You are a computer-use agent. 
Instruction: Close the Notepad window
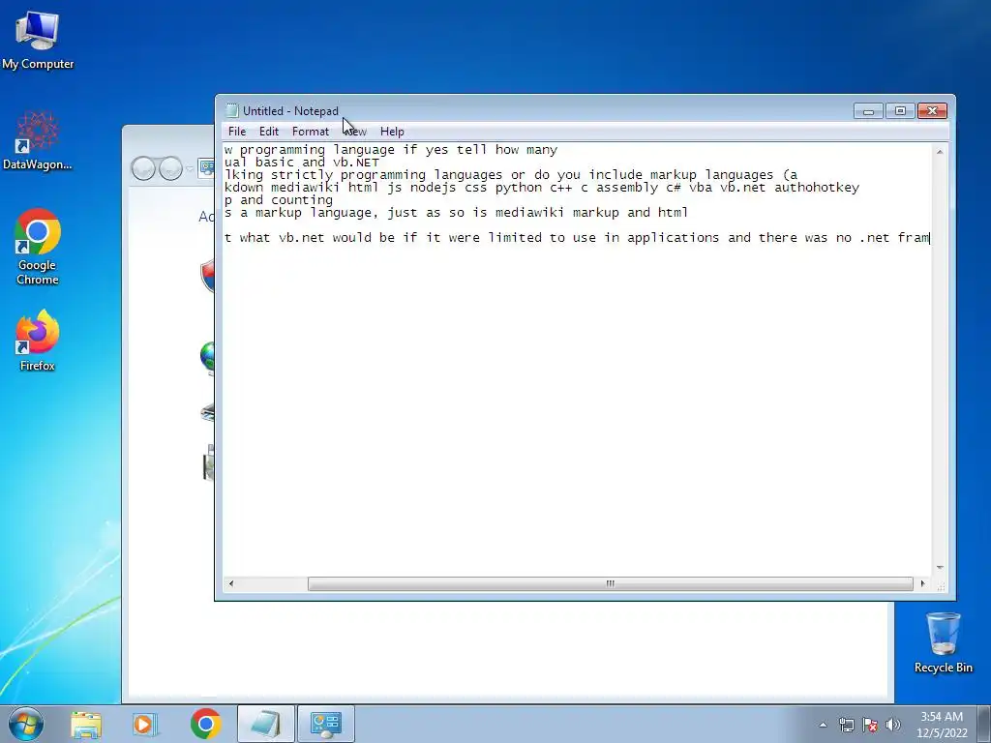(932, 111)
